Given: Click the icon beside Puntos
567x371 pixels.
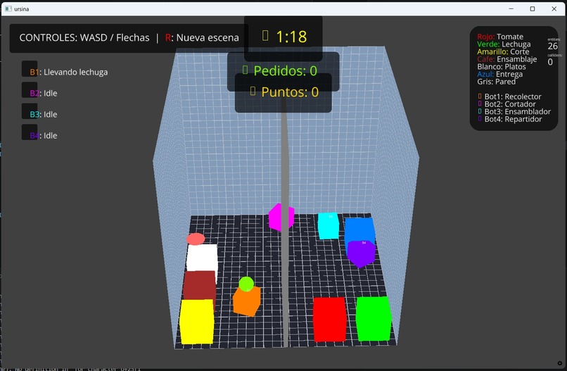Looking at the screenshot, I should tap(253, 91).
